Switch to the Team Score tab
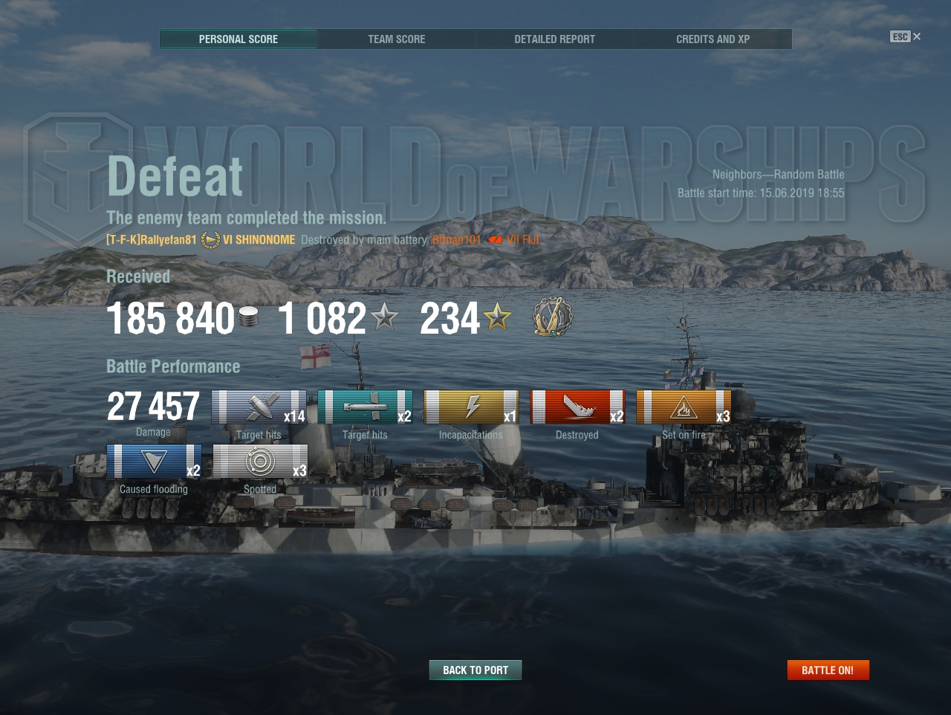Screen dimensions: 951x715 [x=397, y=39]
